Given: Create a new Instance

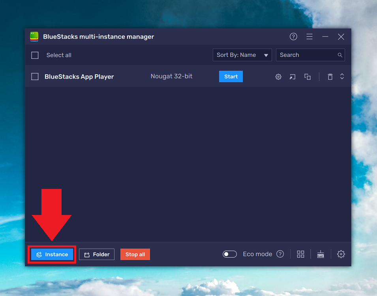Looking at the screenshot, I should coord(52,255).
